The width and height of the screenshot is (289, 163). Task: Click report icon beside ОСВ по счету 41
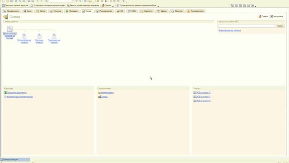click(195, 96)
